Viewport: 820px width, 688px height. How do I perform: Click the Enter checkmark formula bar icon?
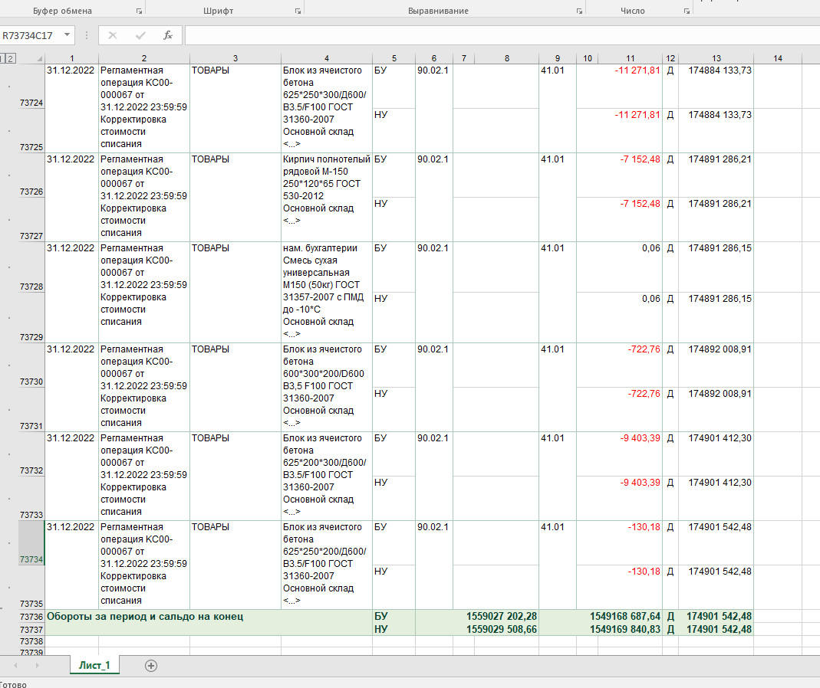140,35
